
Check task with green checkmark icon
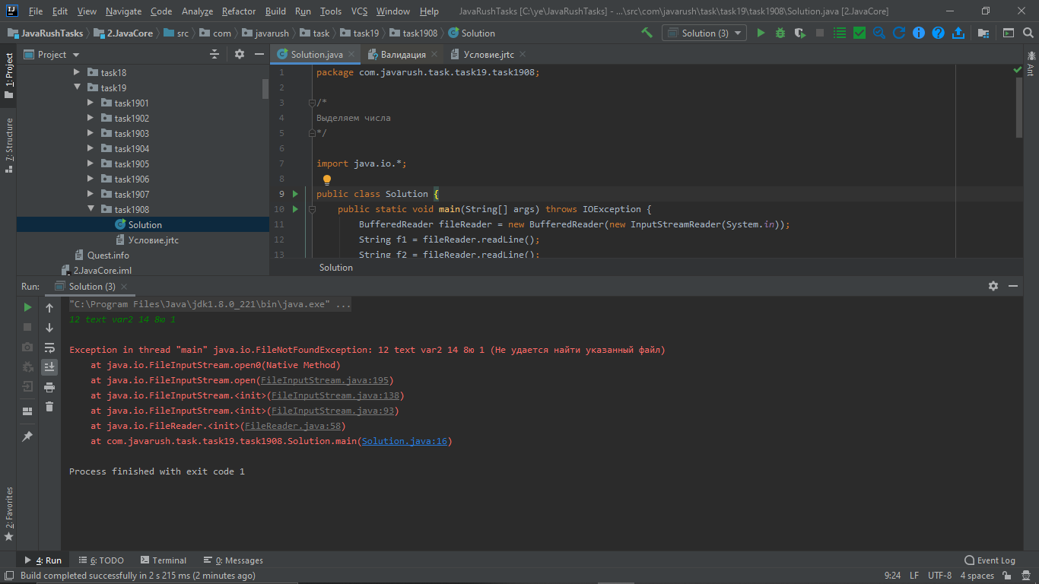click(859, 33)
